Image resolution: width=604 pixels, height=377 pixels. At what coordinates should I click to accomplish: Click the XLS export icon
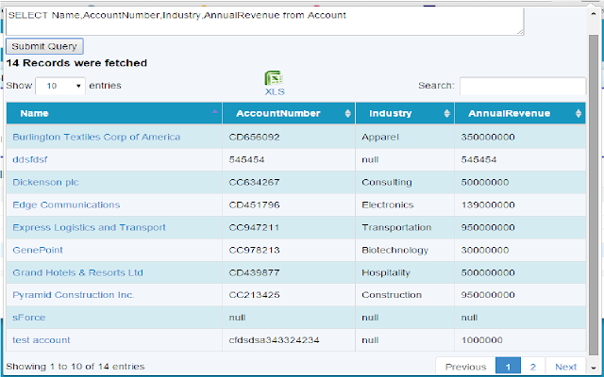point(275,81)
